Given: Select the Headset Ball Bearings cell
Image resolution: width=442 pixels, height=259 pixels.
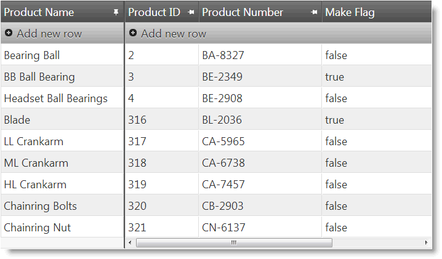Looking at the screenshot, I should [x=55, y=98].
